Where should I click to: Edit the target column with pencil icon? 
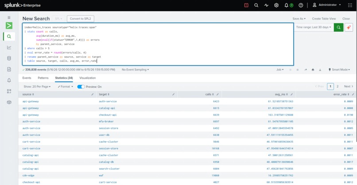[x=174, y=94]
